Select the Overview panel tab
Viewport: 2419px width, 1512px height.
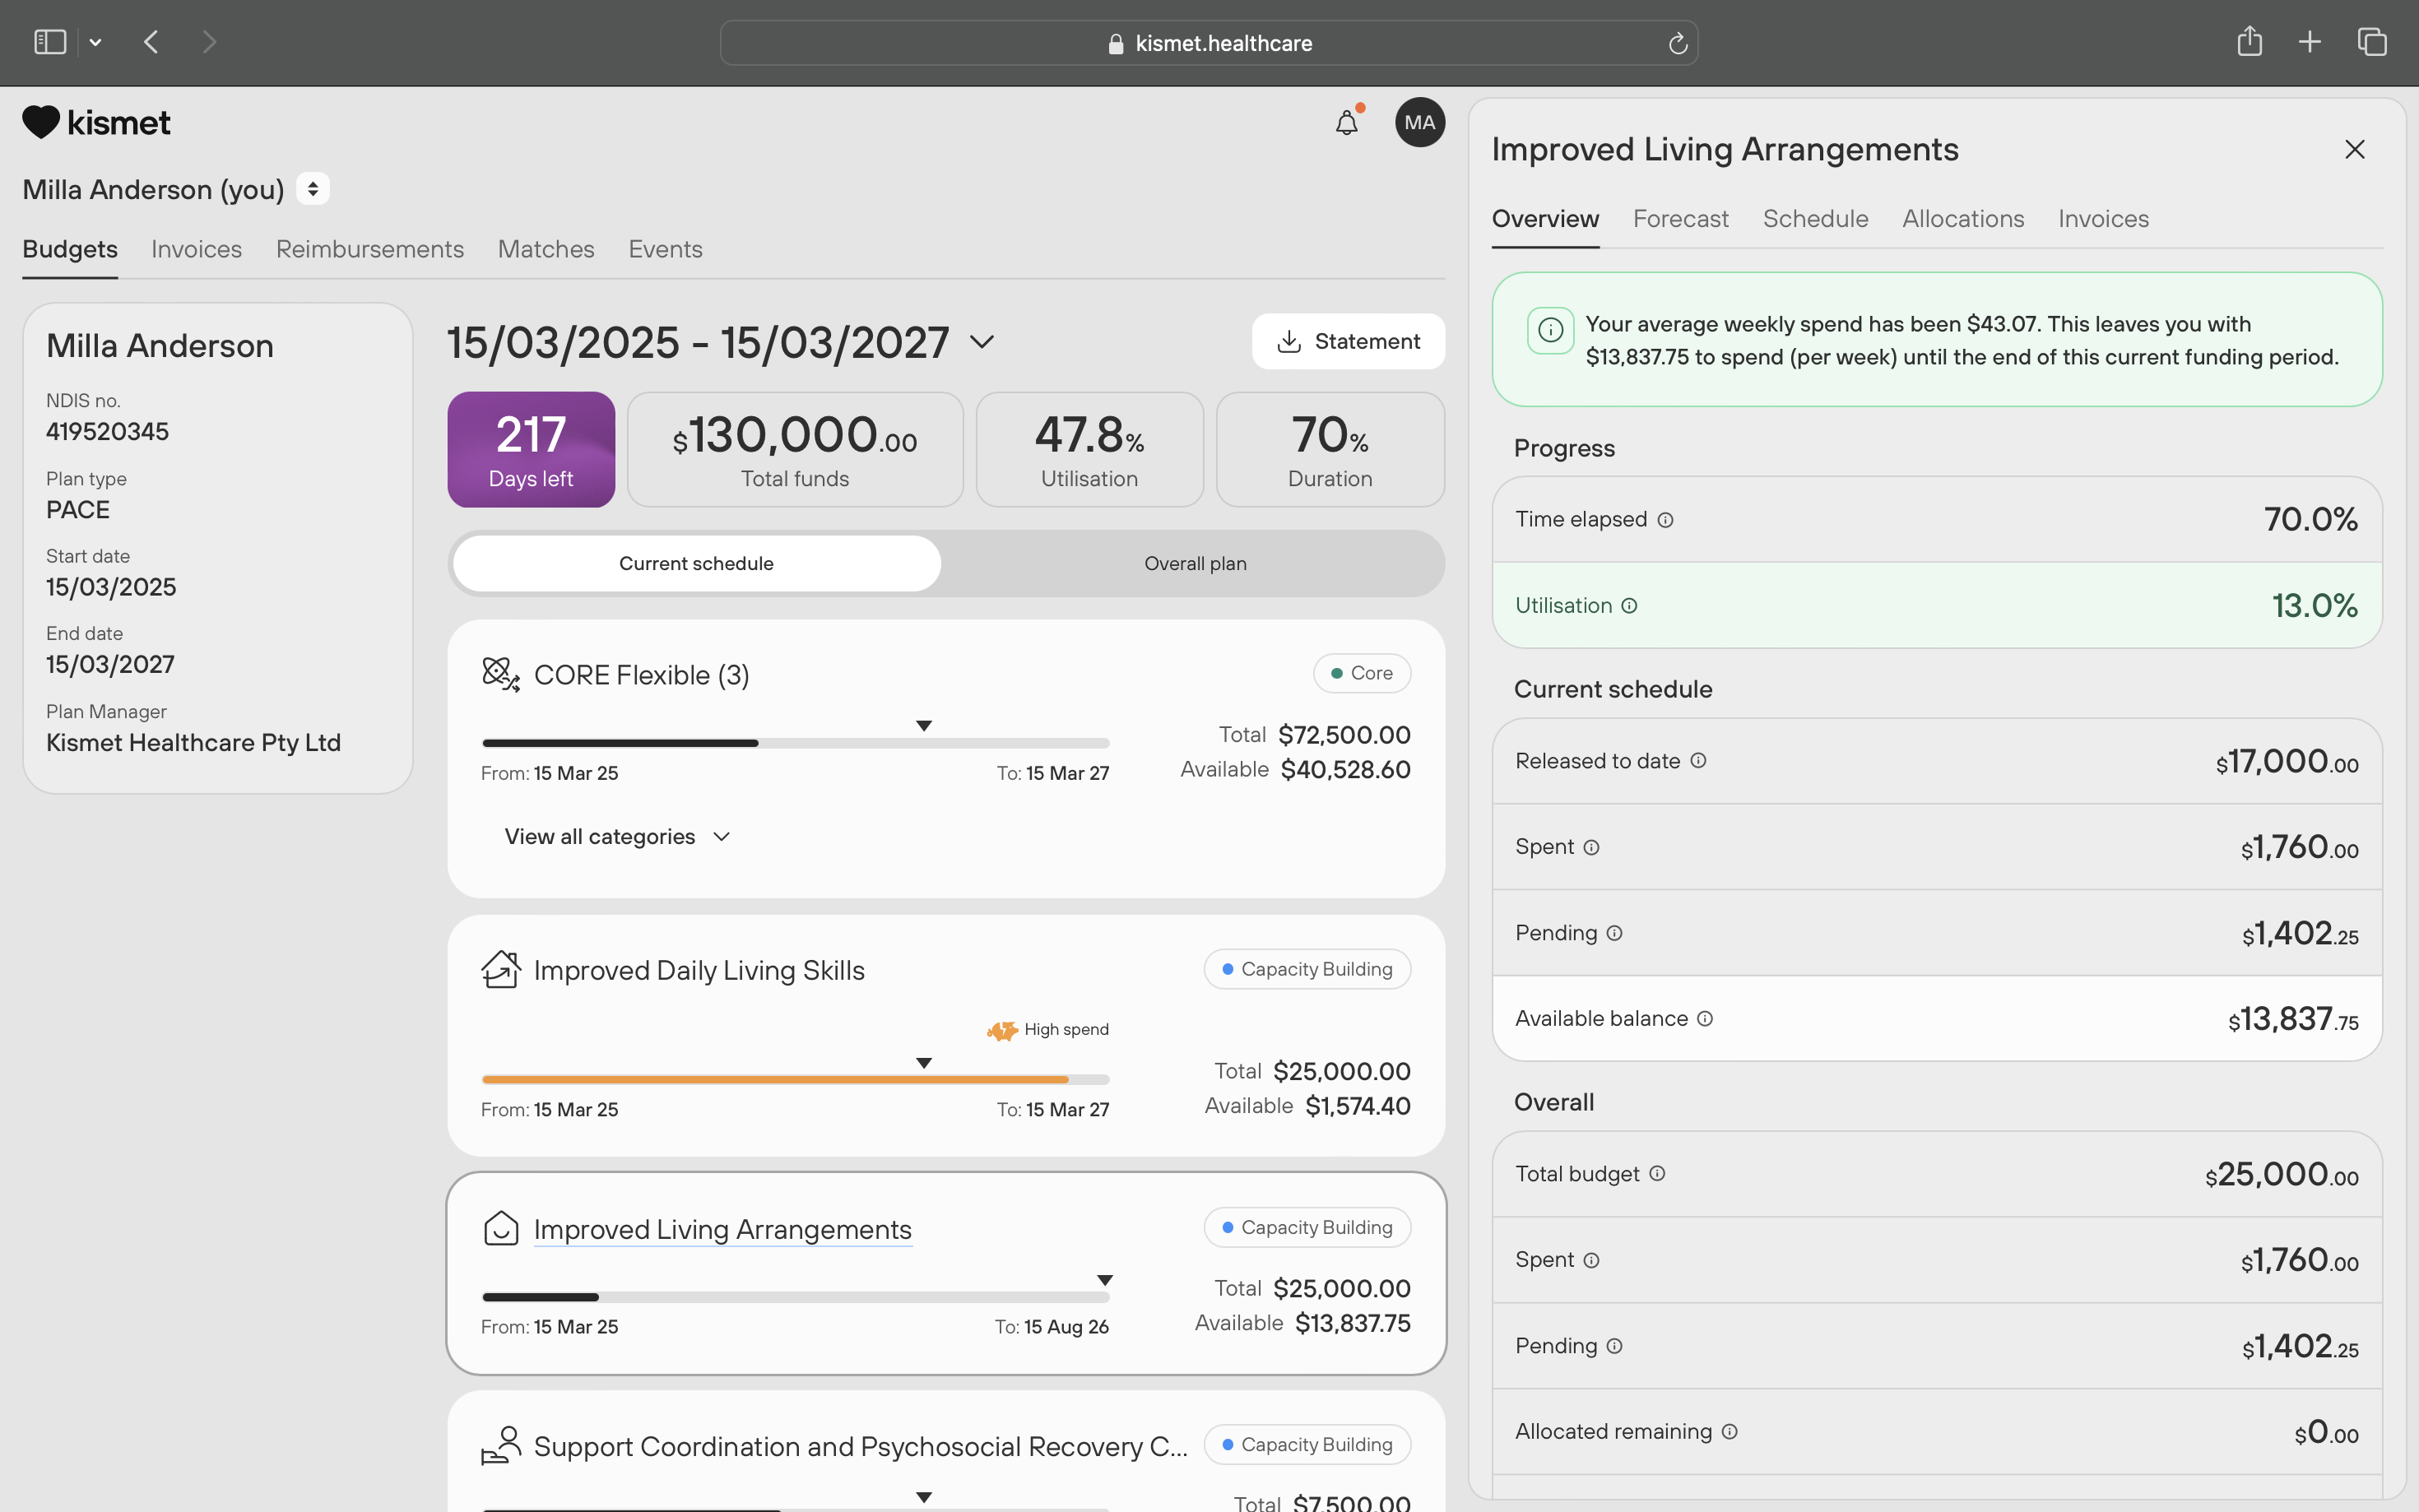tap(1545, 219)
